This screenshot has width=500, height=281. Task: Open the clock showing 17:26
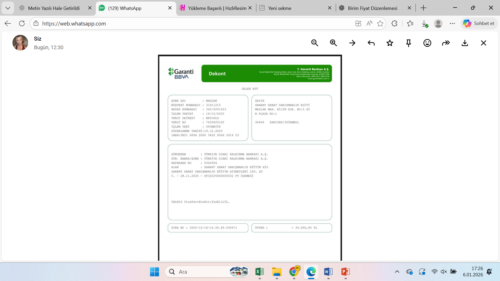click(x=473, y=272)
